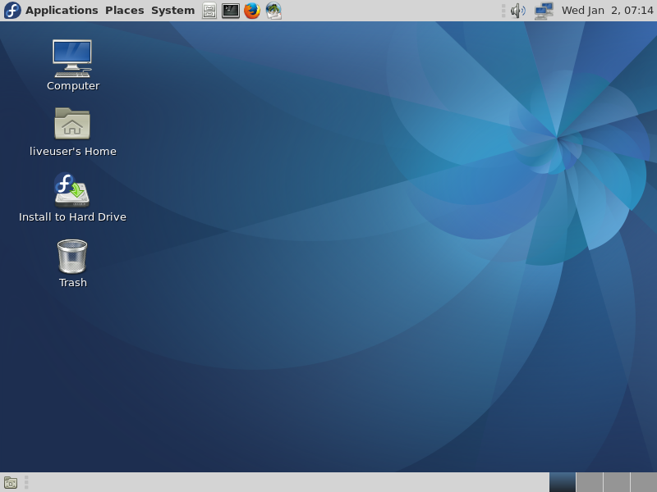Launch the file manager from the top panel
The height and width of the screenshot is (492, 657).
[x=209, y=11]
